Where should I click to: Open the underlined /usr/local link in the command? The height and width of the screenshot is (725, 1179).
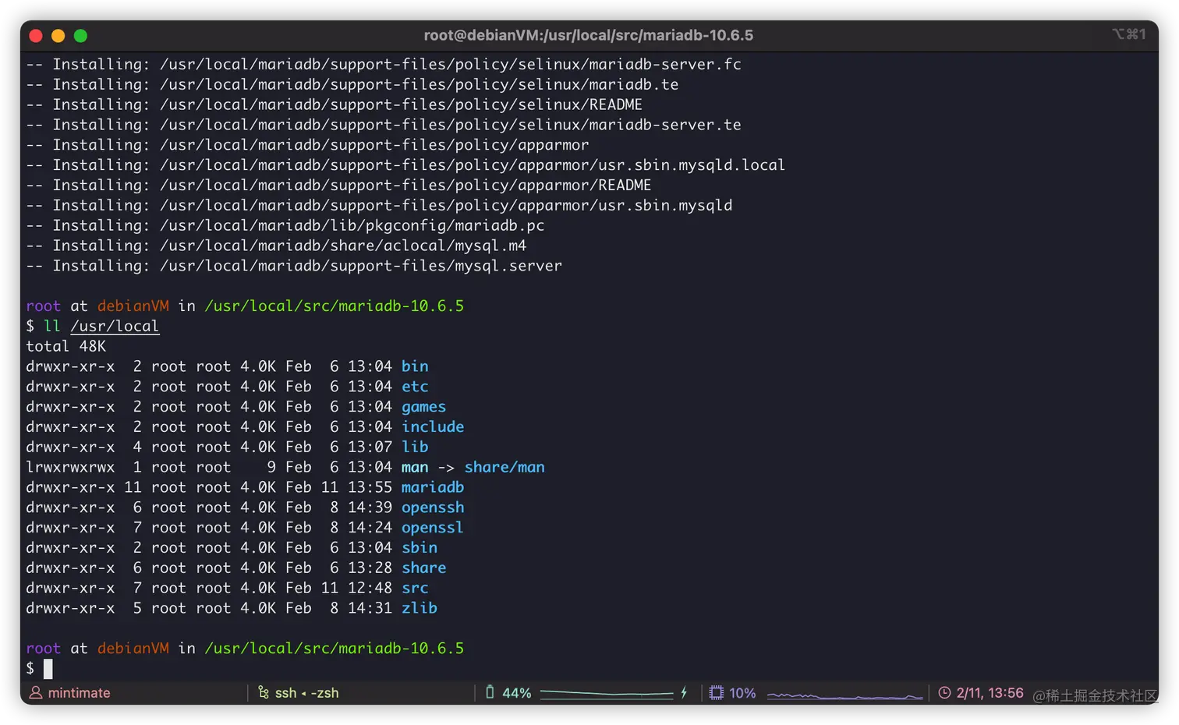click(115, 326)
